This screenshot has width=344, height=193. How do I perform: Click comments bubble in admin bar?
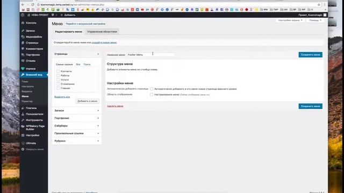click(53, 15)
